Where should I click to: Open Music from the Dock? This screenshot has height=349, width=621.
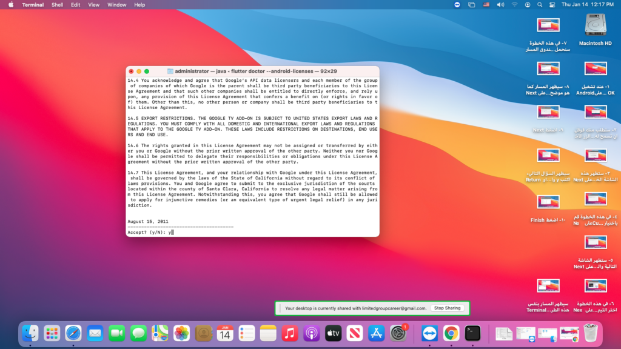click(x=289, y=333)
